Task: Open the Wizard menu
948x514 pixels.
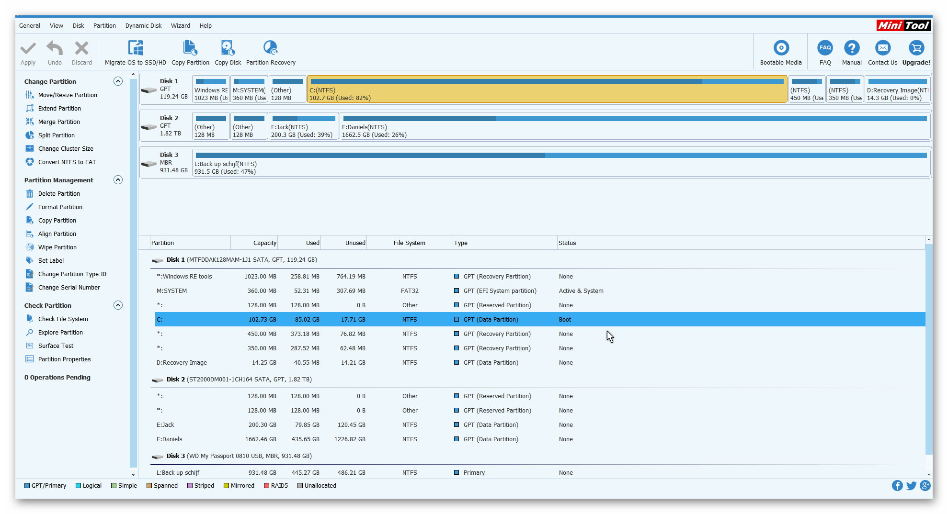Action: pyautogui.click(x=180, y=26)
